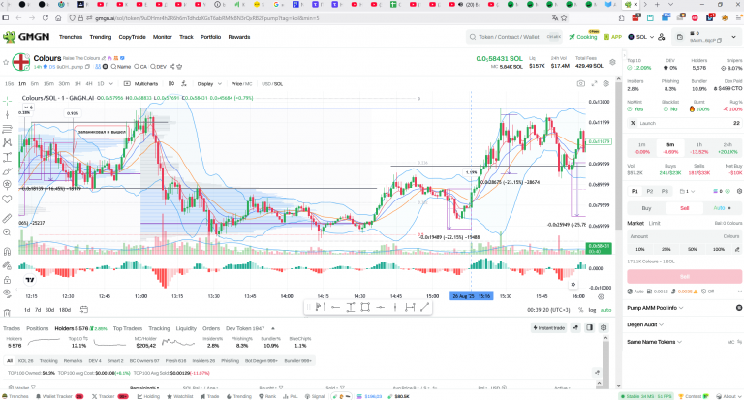Open the Display dropdown
744x400 pixels.
tap(209, 83)
